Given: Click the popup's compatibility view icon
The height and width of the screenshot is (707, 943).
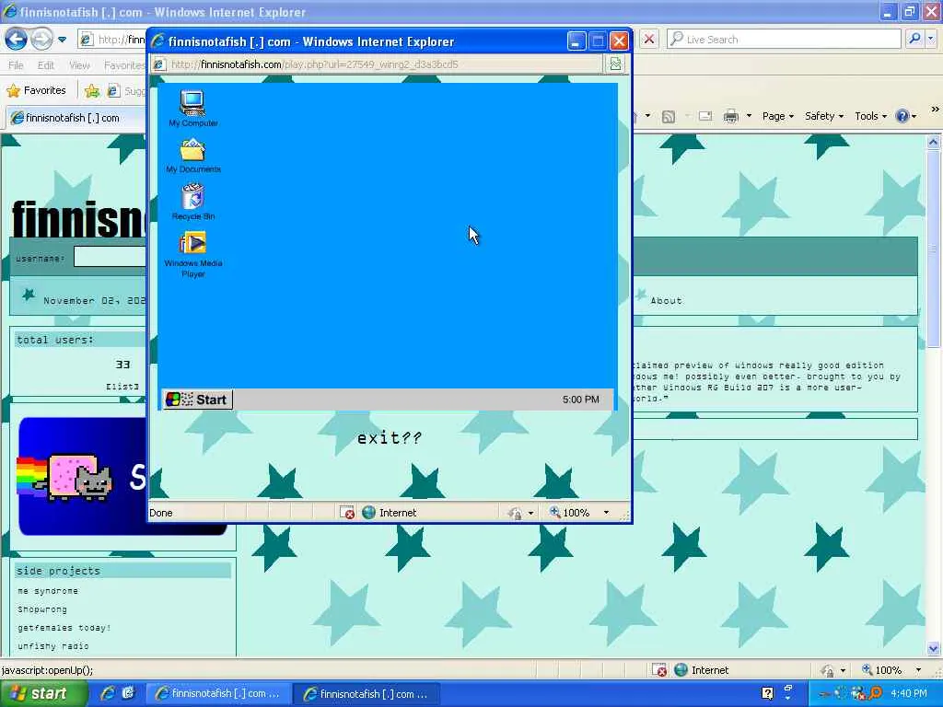Looking at the screenshot, I should tap(615, 64).
